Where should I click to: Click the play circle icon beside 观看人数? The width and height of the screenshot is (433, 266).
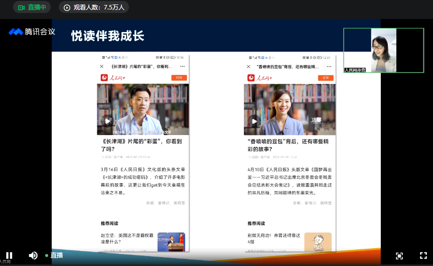click(67, 7)
